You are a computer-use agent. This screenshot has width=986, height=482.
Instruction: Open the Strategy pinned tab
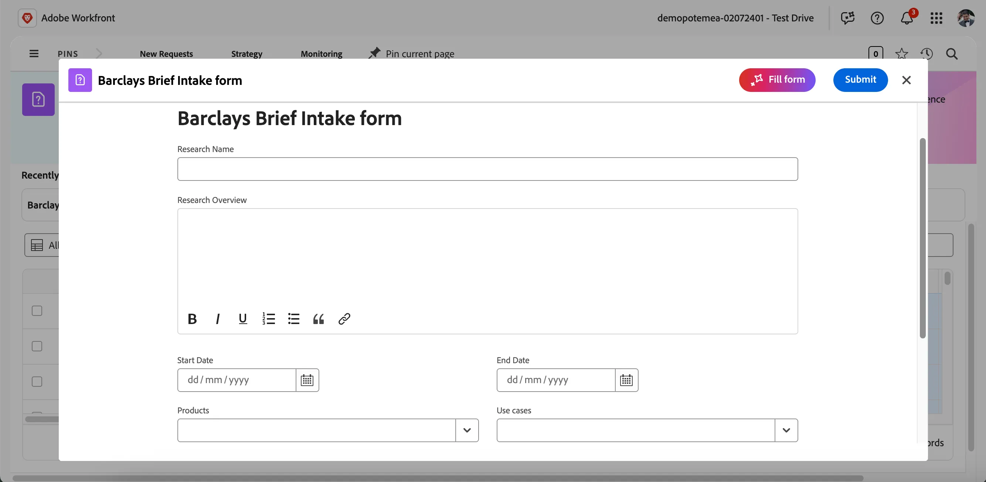point(246,54)
